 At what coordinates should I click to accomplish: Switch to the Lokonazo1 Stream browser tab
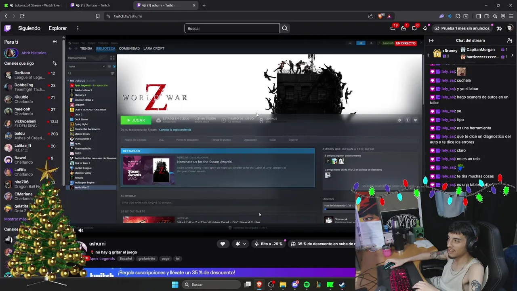pos(33,5)
